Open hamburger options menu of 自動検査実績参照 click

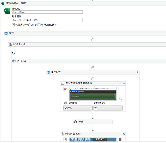coord(120,89)
